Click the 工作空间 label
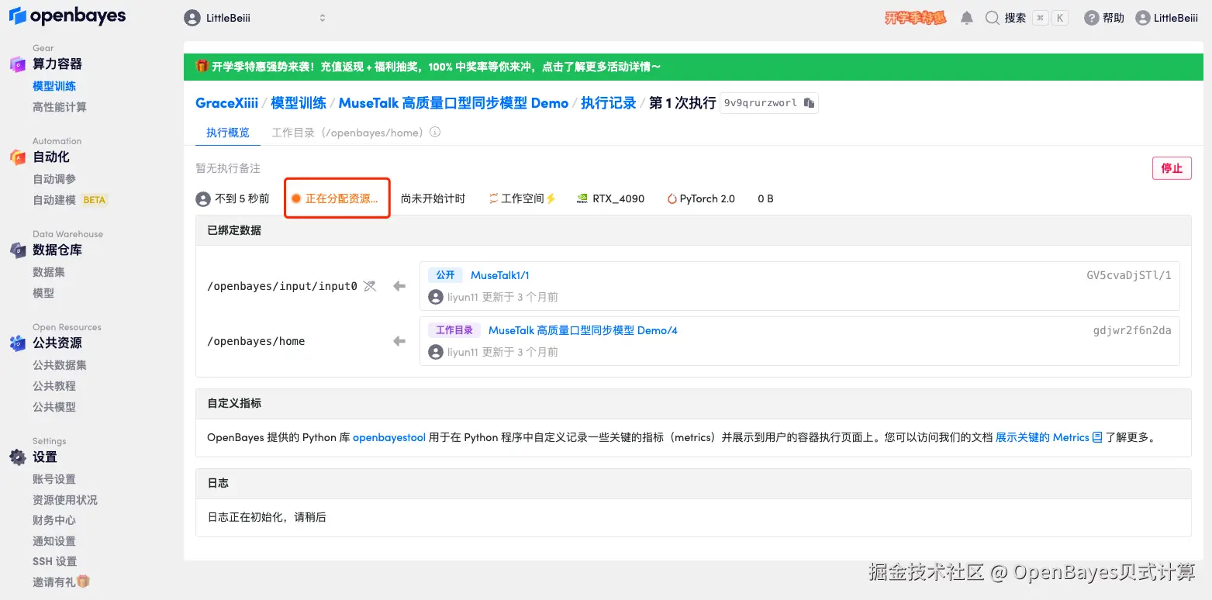This screenshot has width=1212, height=600. (x=523, y=198)
